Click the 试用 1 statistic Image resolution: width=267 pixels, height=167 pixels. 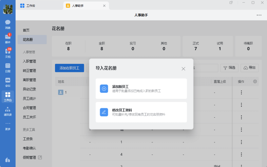tap(220, 46)
